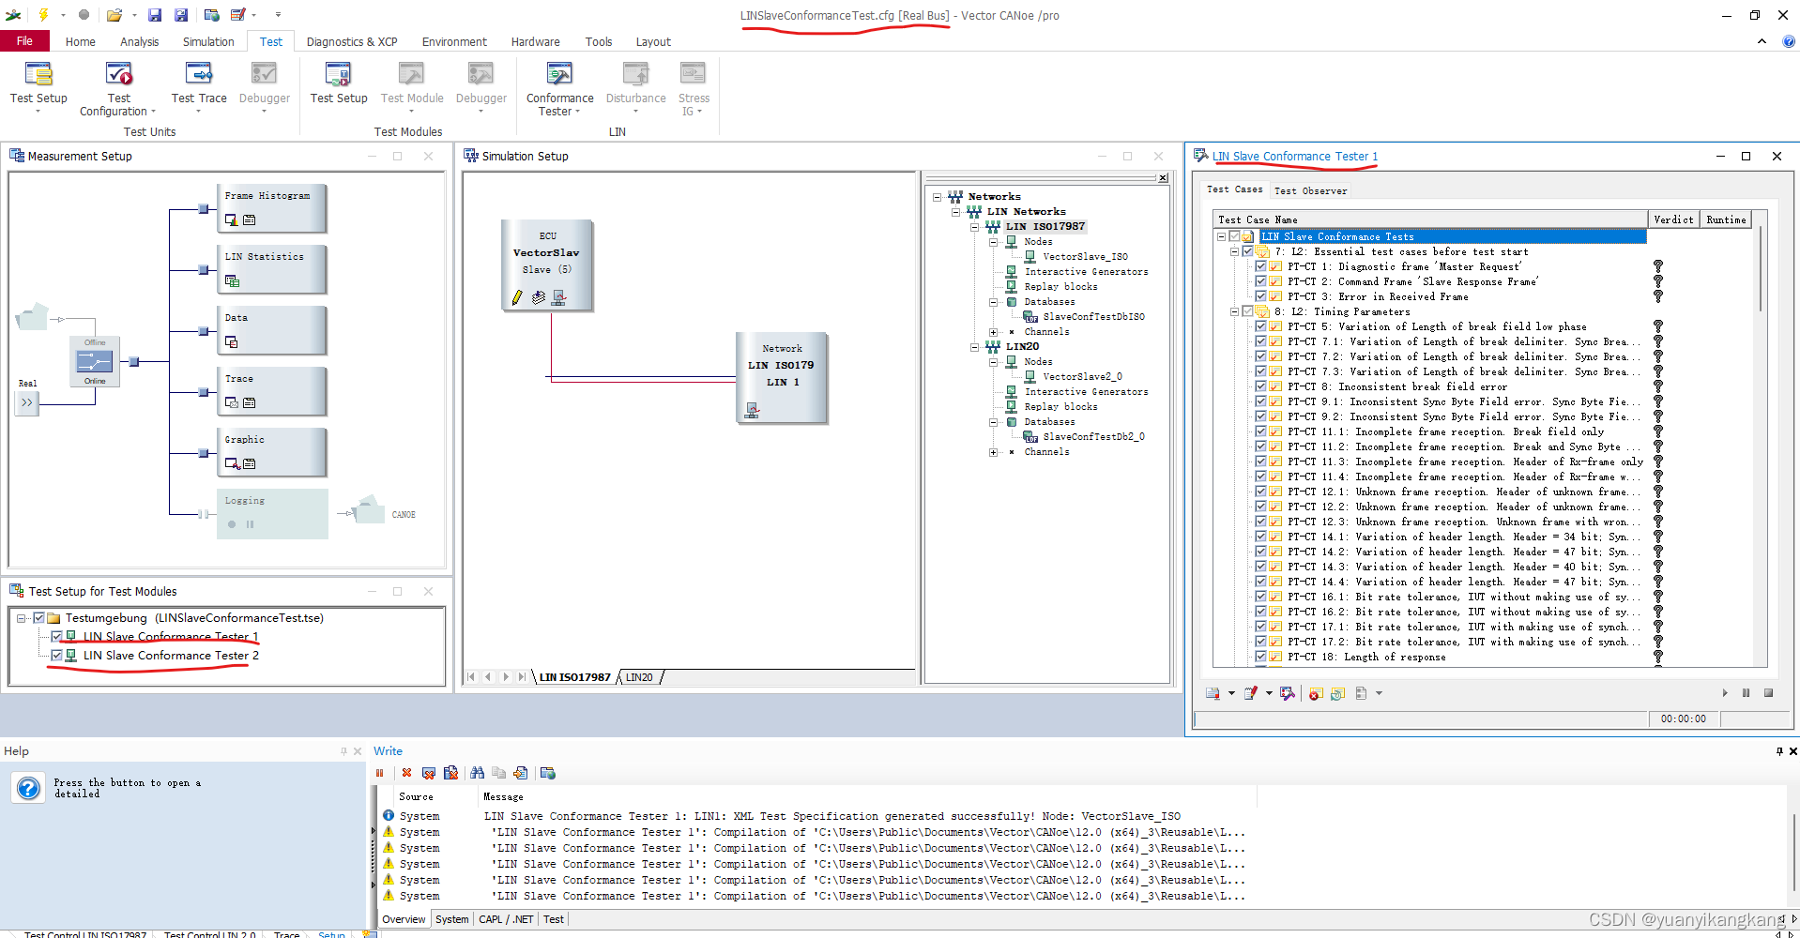
Task: Toggle checkbox of LIN Slave Conformance Tests root
Action: coord(1235,236)
